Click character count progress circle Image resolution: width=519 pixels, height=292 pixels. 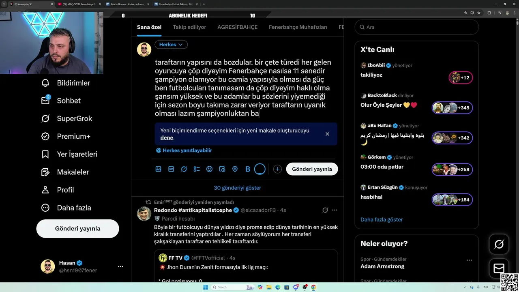click(260, 169)
